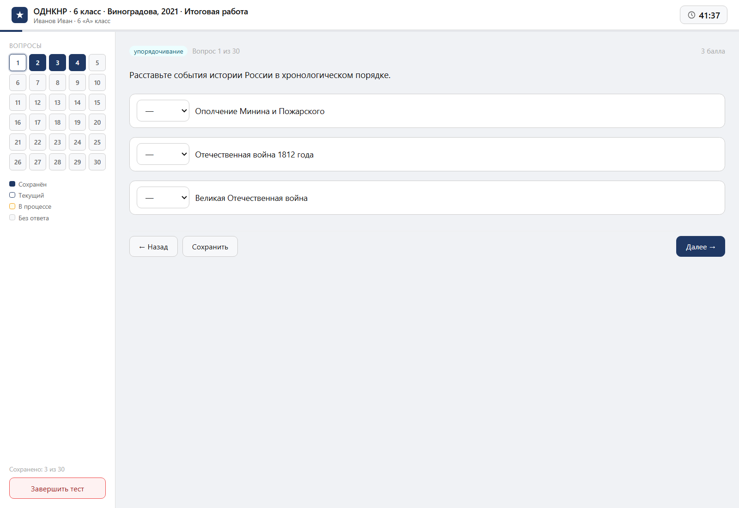Open question 19 in navigator
The height and width of the screenshot is (508, 739).
coord(77,122)
